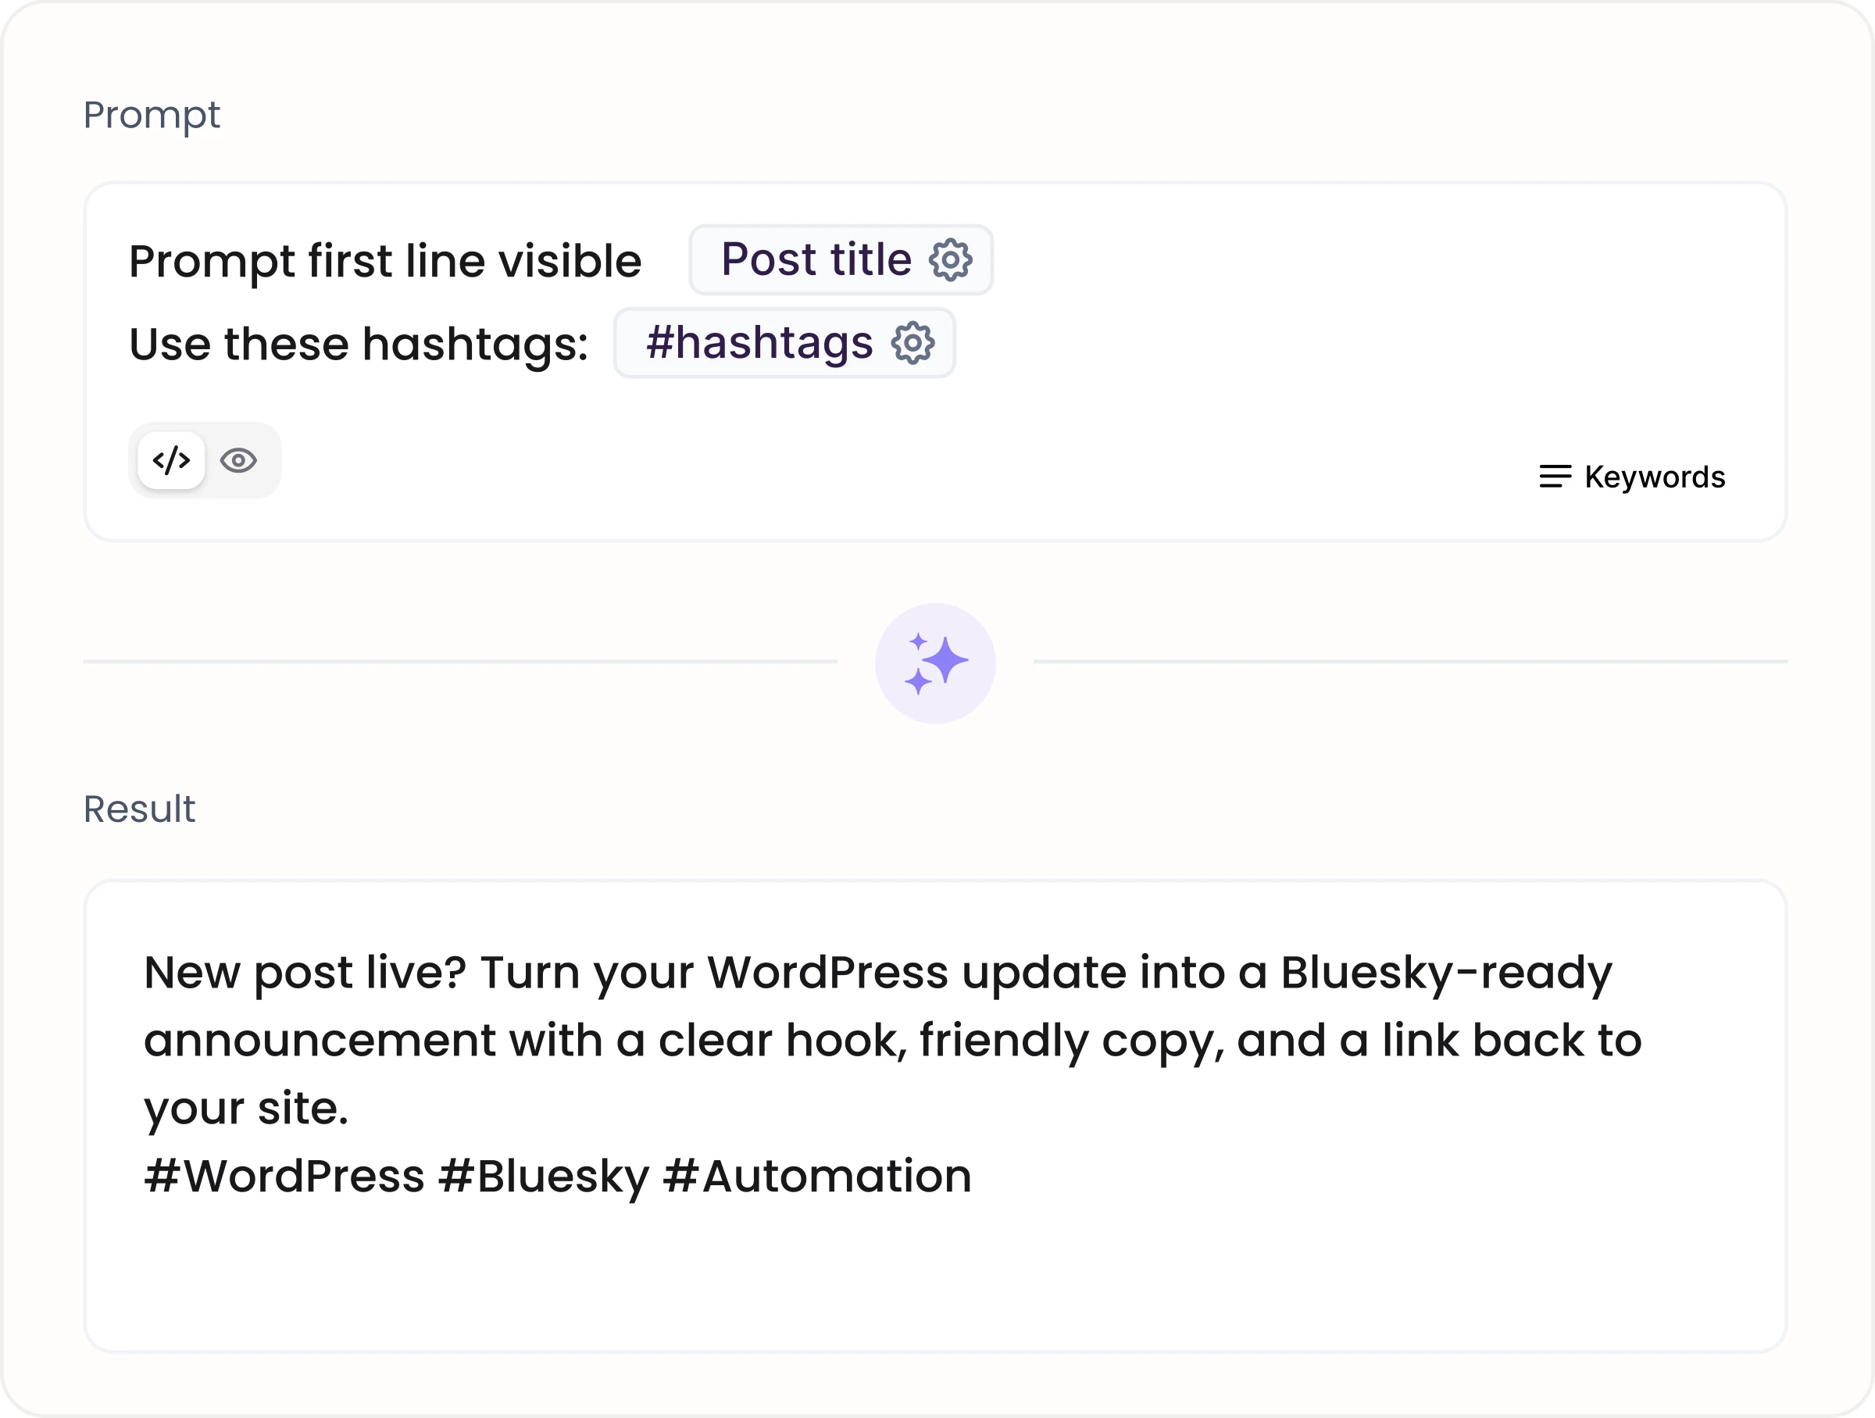Click the text "Prompt first line visible"

(385, 260)
